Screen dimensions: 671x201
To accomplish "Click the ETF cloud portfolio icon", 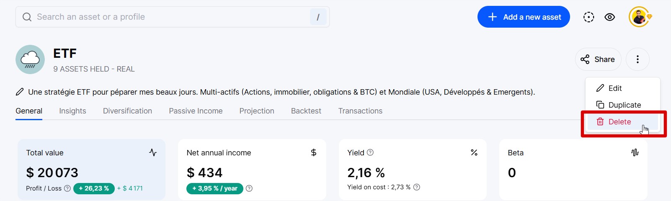I will click(30, 59).
